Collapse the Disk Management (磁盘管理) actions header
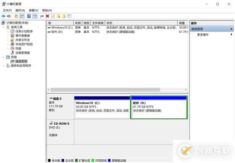 pos(231,29)
